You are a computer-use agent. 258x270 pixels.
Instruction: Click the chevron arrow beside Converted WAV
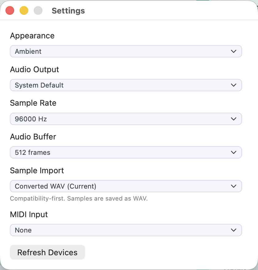click(x=233, y=186)
